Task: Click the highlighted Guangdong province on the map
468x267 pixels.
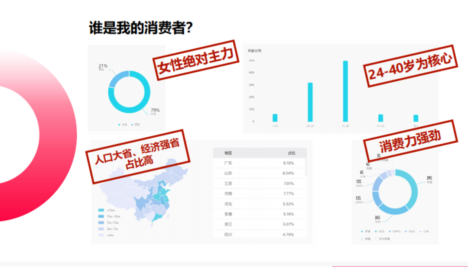Action: point(156,217)
